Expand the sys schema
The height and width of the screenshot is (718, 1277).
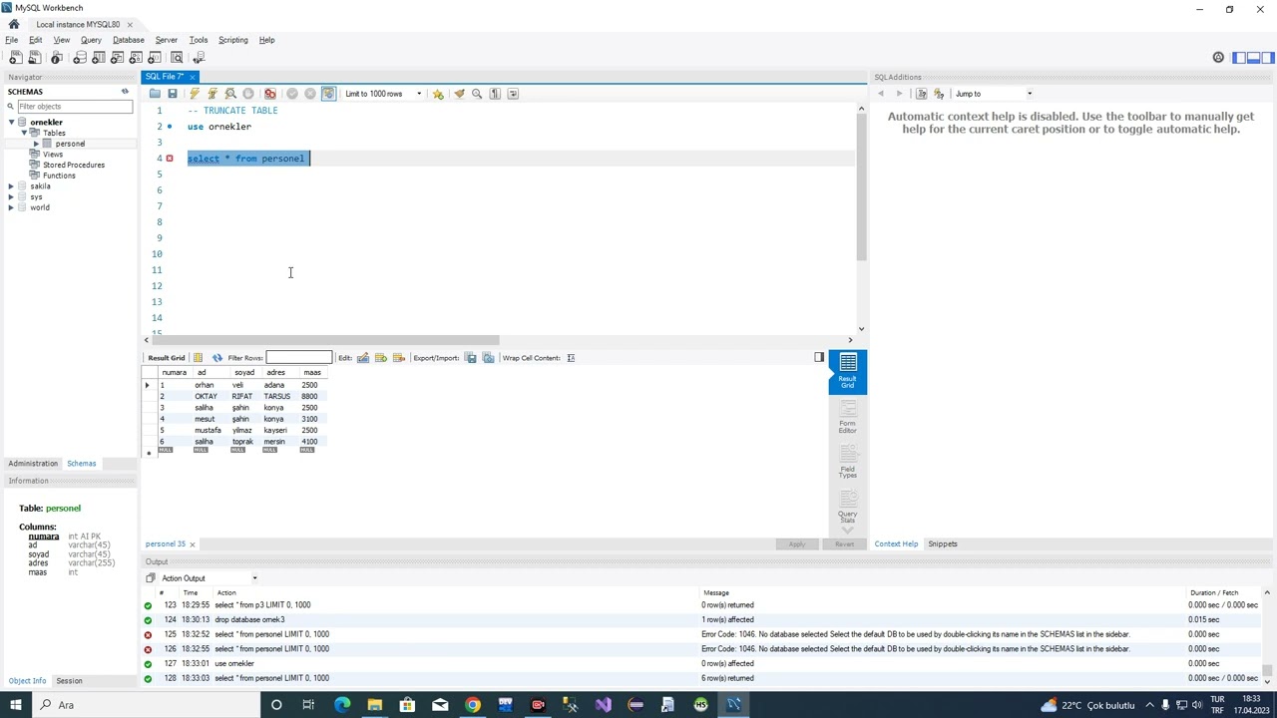tap(11, 197)
